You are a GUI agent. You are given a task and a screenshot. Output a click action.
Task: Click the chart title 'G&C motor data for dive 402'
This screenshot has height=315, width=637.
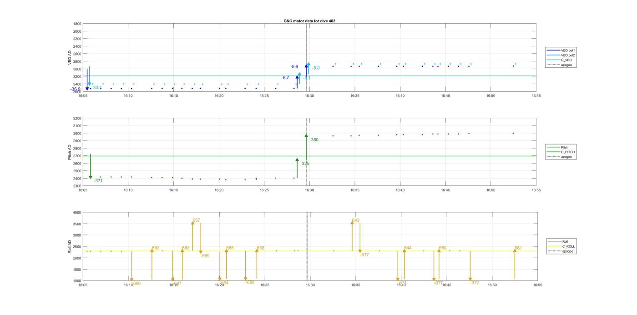coord(309,21)
